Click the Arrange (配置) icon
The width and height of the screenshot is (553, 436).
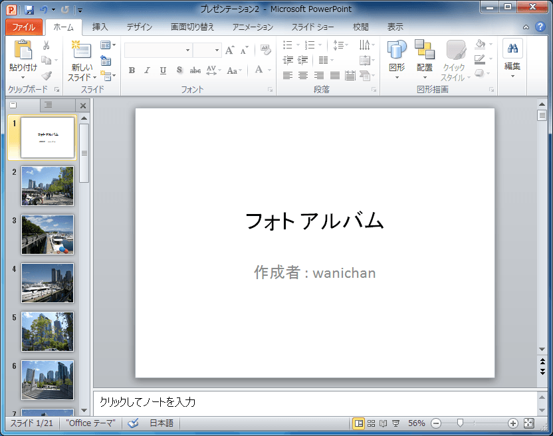coord(425,51)
